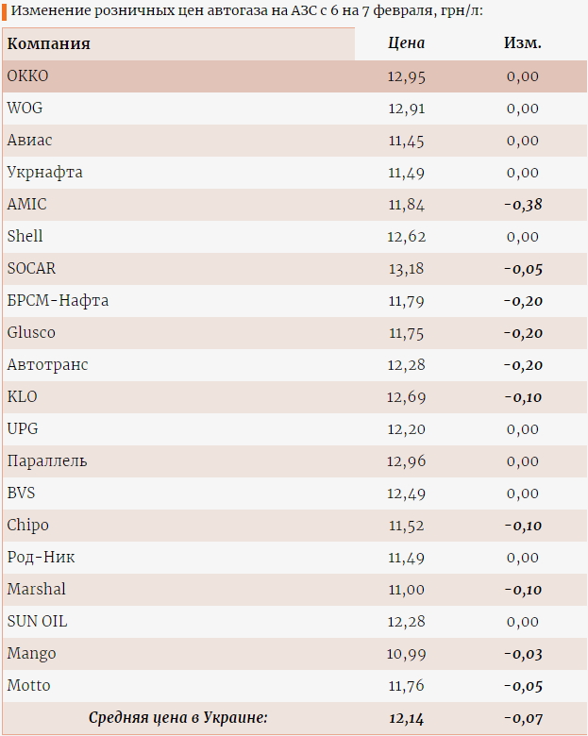
Task: Select the WOG company name
Action: click(25, 108)
